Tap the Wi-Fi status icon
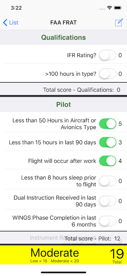The height and width of the screenshot is (276, 127). 110,8
